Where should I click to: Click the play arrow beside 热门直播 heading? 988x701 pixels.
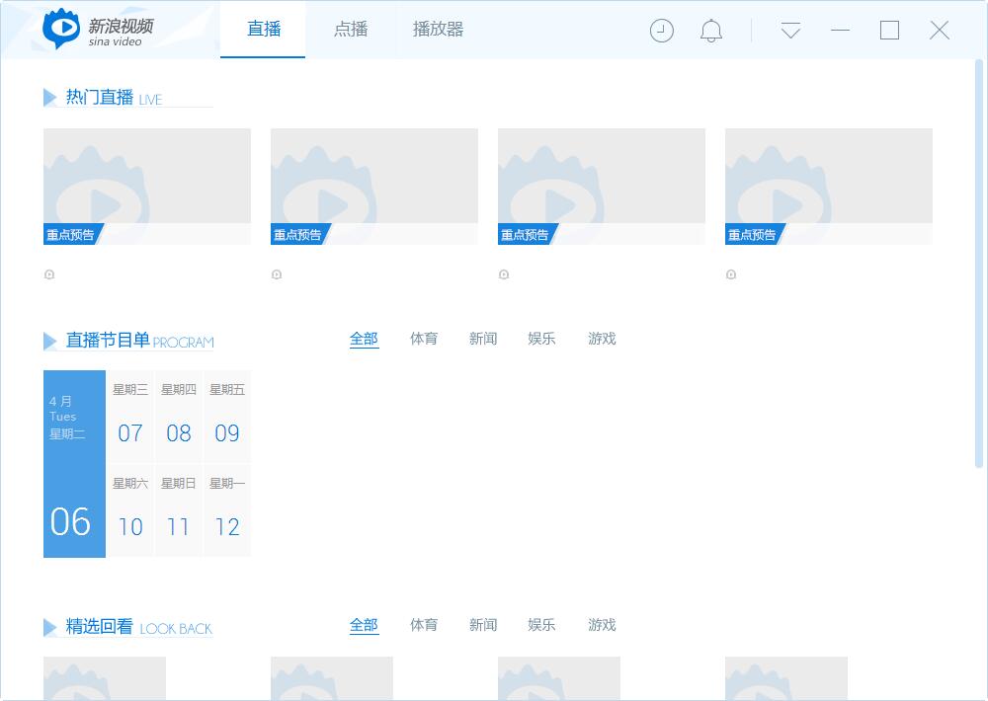click(x=50, y=97)
